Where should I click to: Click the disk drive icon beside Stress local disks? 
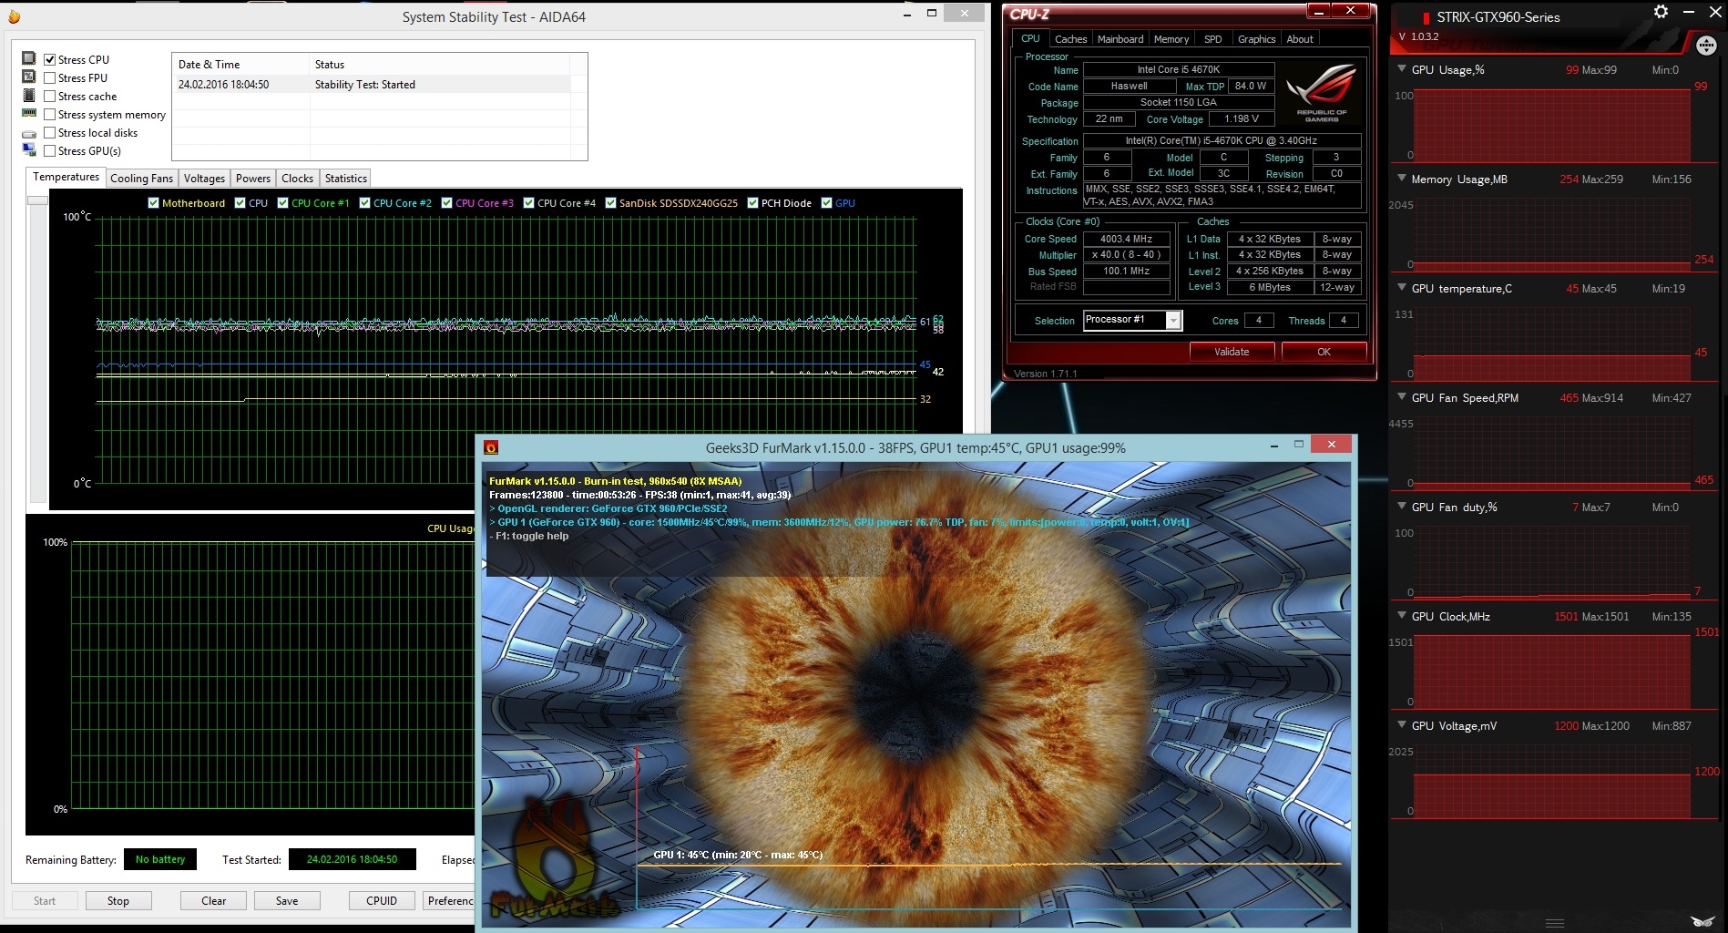coord(28,133)
